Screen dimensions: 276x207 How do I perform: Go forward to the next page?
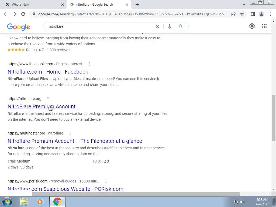pyautogui.click(x=15, y=14)
